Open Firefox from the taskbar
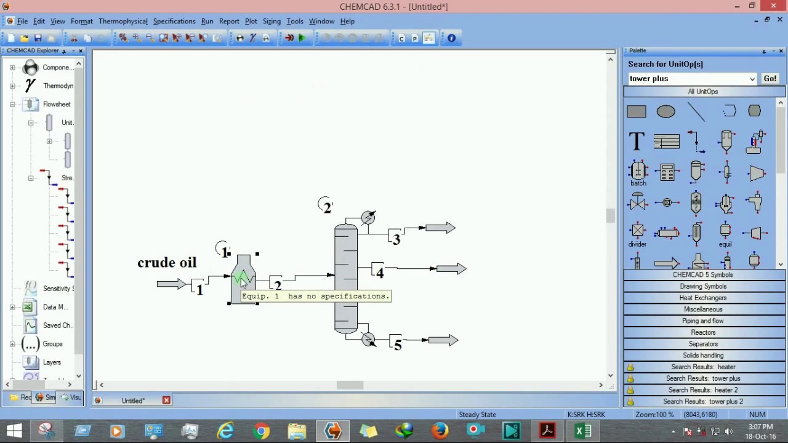This screenshot has height=443, width=788. click(440, 431)
